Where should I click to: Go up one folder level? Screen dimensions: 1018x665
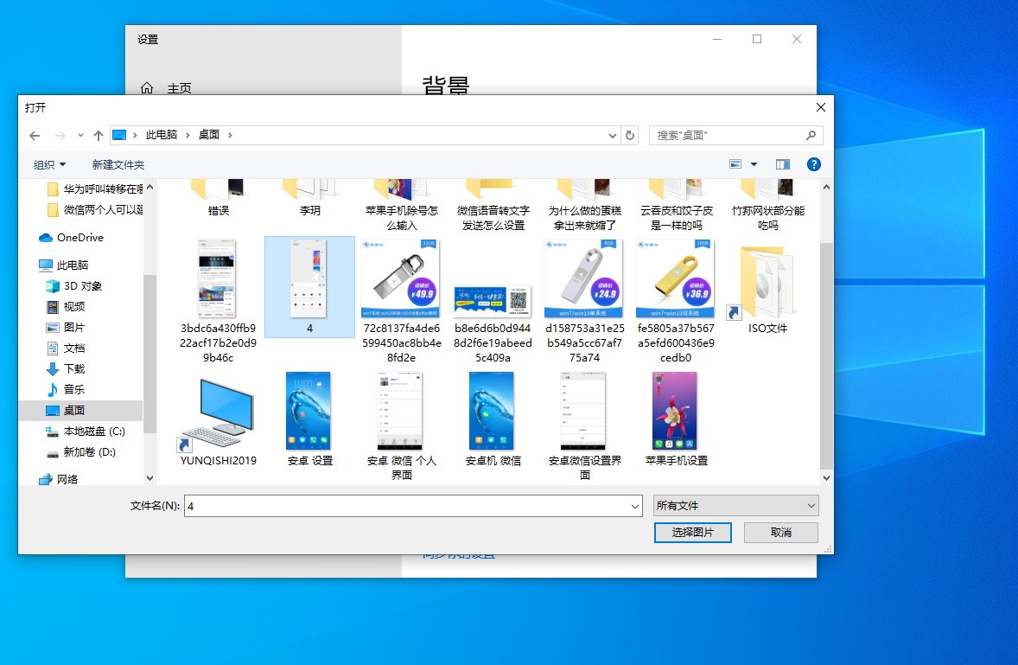click(98, 135)
